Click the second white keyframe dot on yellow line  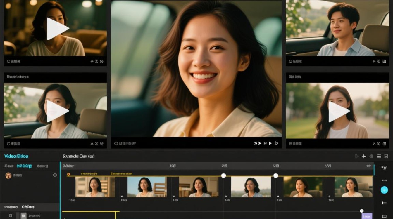(275, 175)
